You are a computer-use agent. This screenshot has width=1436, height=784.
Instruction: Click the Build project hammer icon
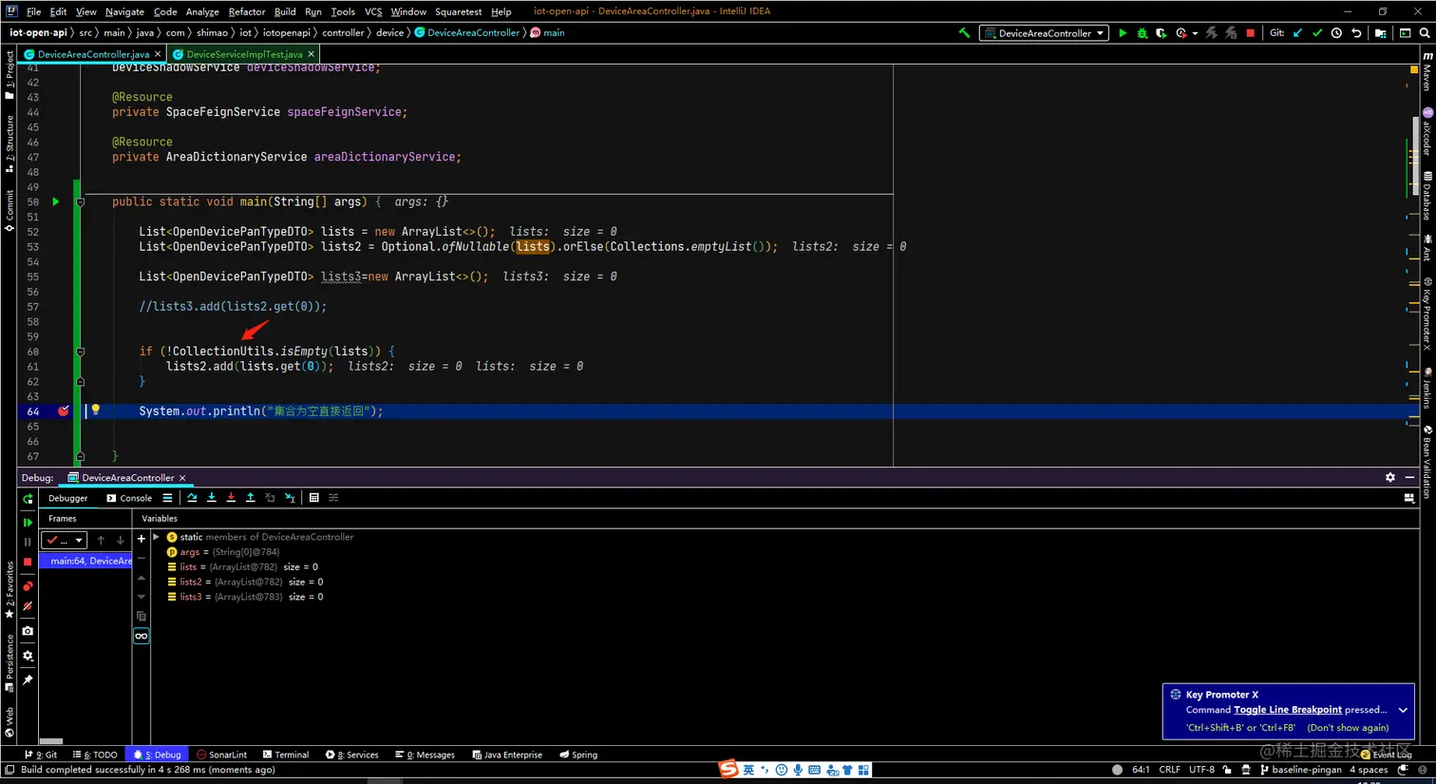click(x=964, y=33)
